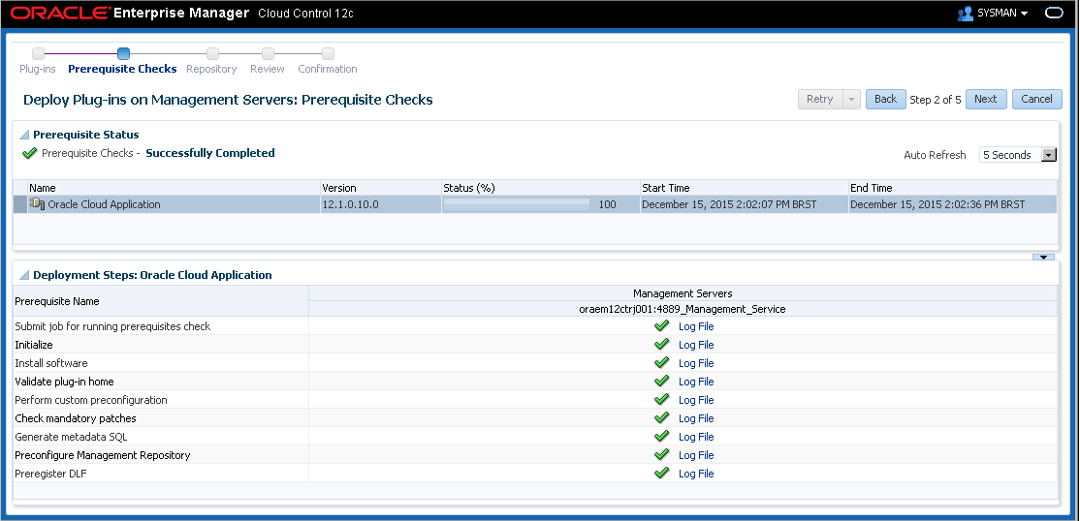Click the Oracle Cloud Application plug-in icon
This screenshot has height=521, width=1080.
pyautogui.click(x=37, y=203)
